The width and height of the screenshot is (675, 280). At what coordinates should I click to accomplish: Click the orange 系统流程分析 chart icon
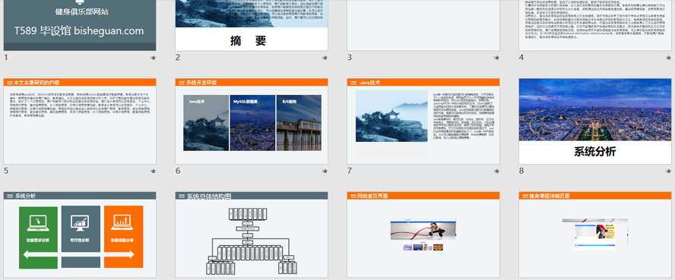[123, 222]
